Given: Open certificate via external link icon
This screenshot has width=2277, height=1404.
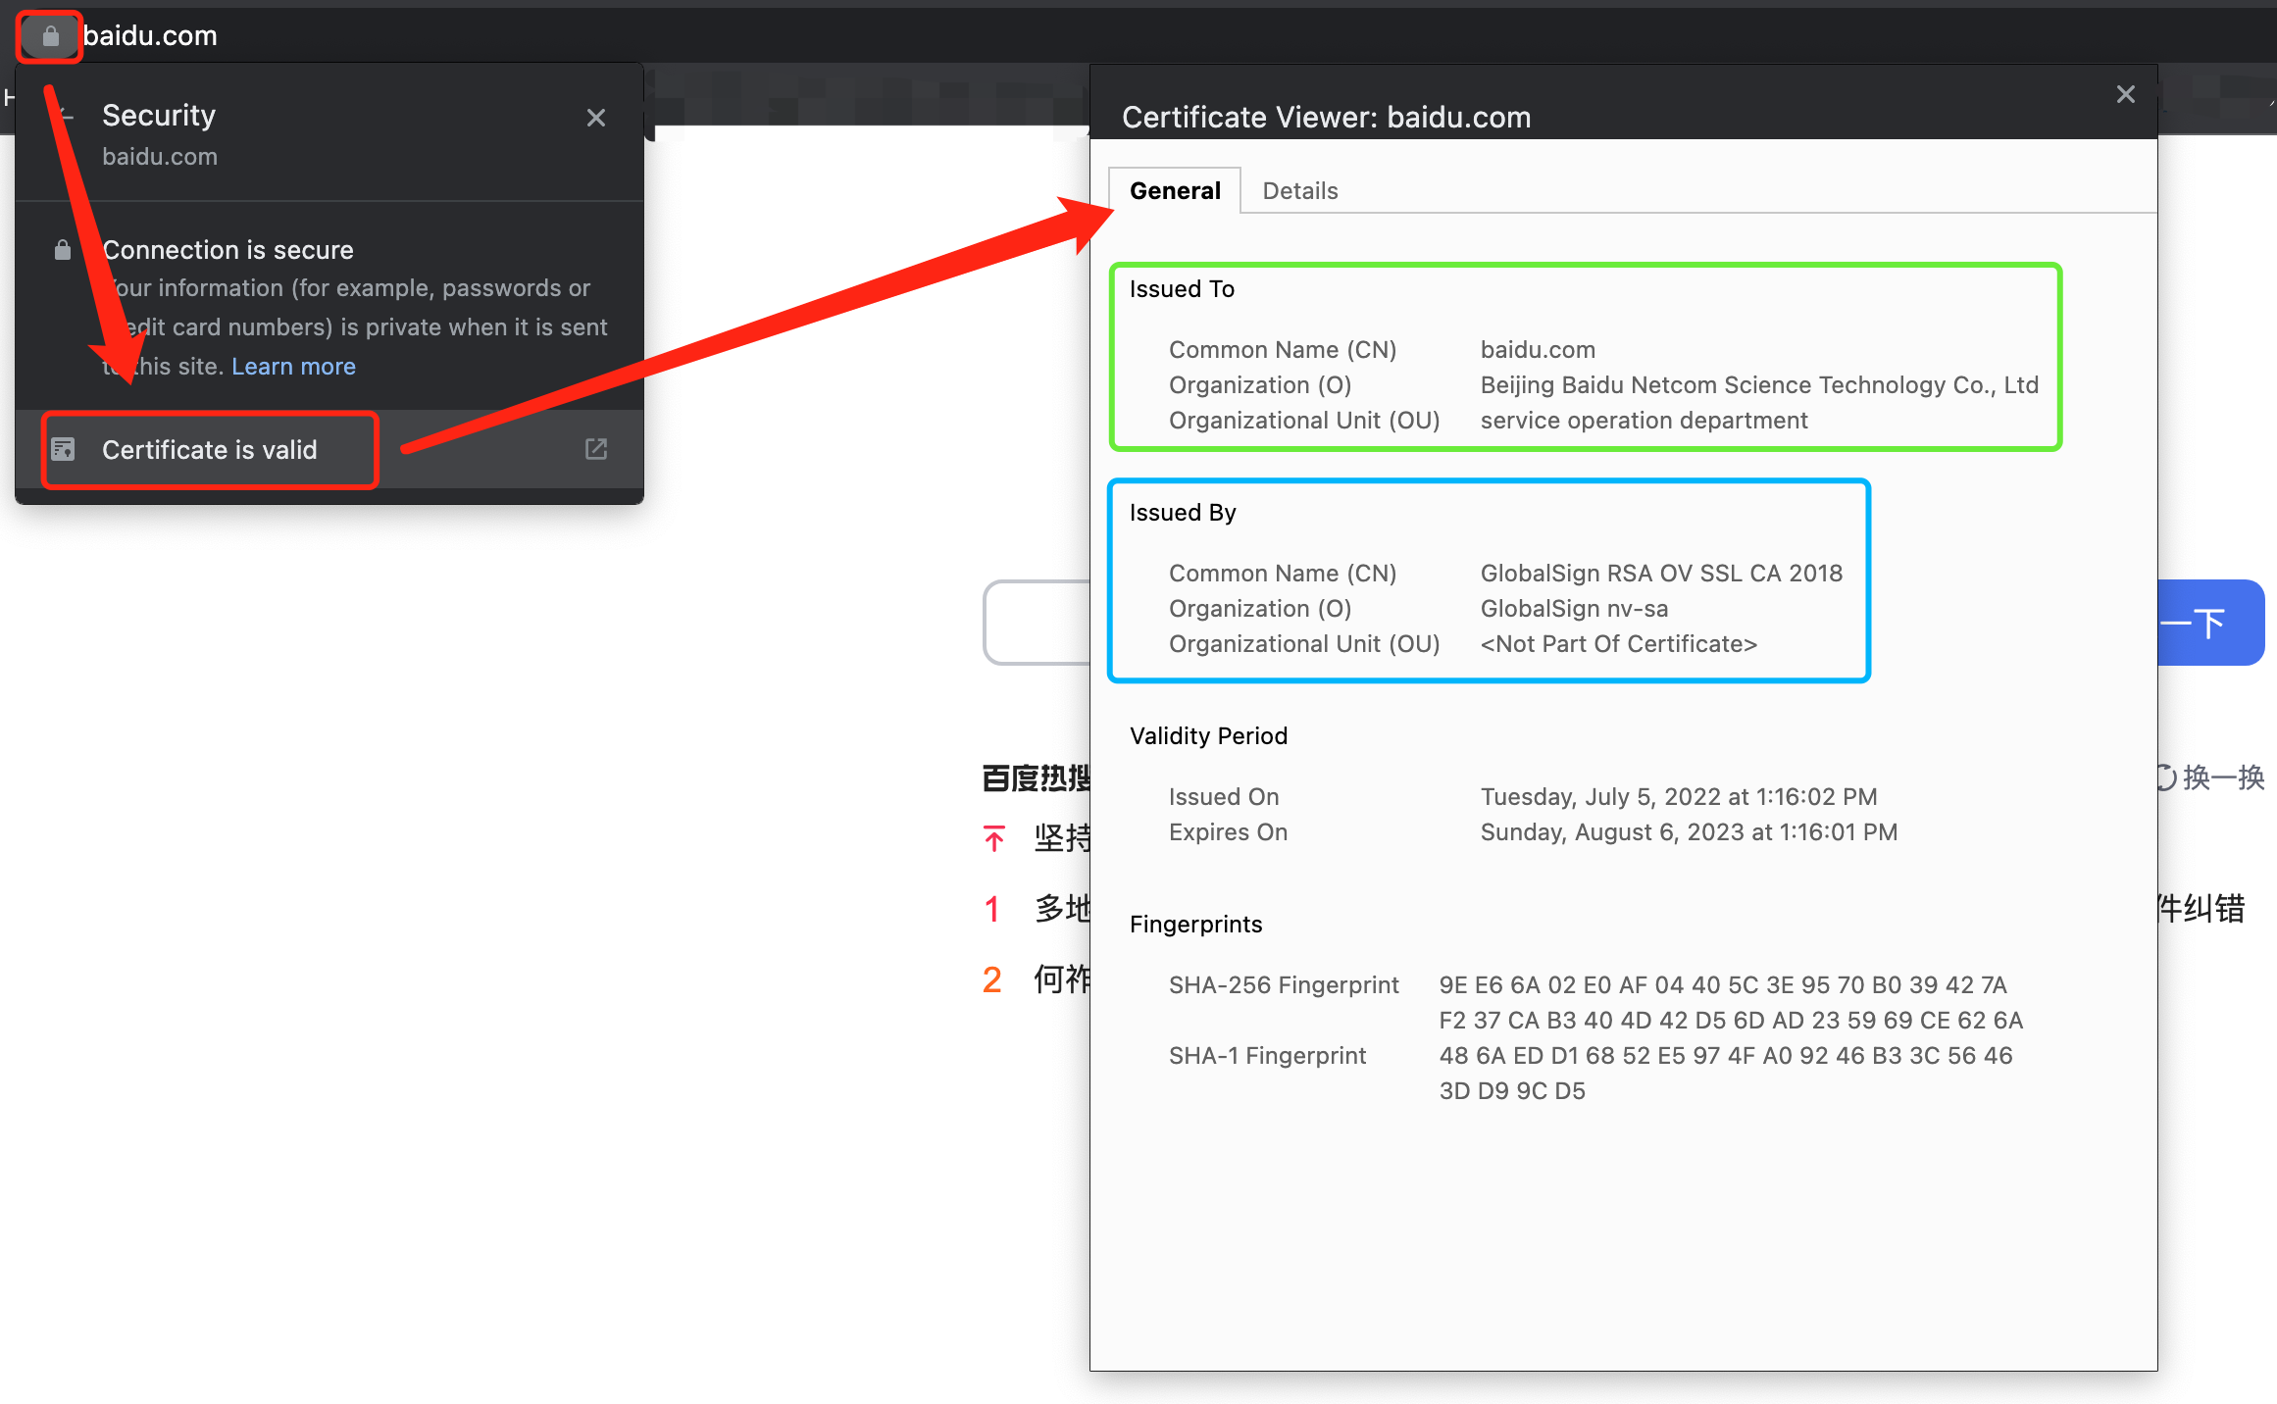Looking at the screenshot, I should (596, 449).
